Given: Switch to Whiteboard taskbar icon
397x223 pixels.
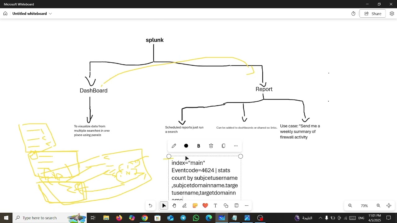Looking at the screenshot, I should (221, 218).
